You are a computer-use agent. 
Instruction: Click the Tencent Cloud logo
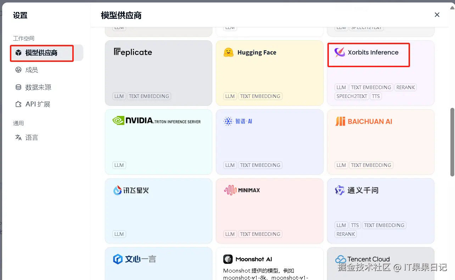362,259
